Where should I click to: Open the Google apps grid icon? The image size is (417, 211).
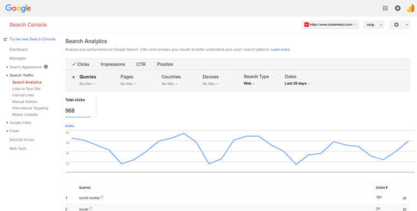(385, 8)
